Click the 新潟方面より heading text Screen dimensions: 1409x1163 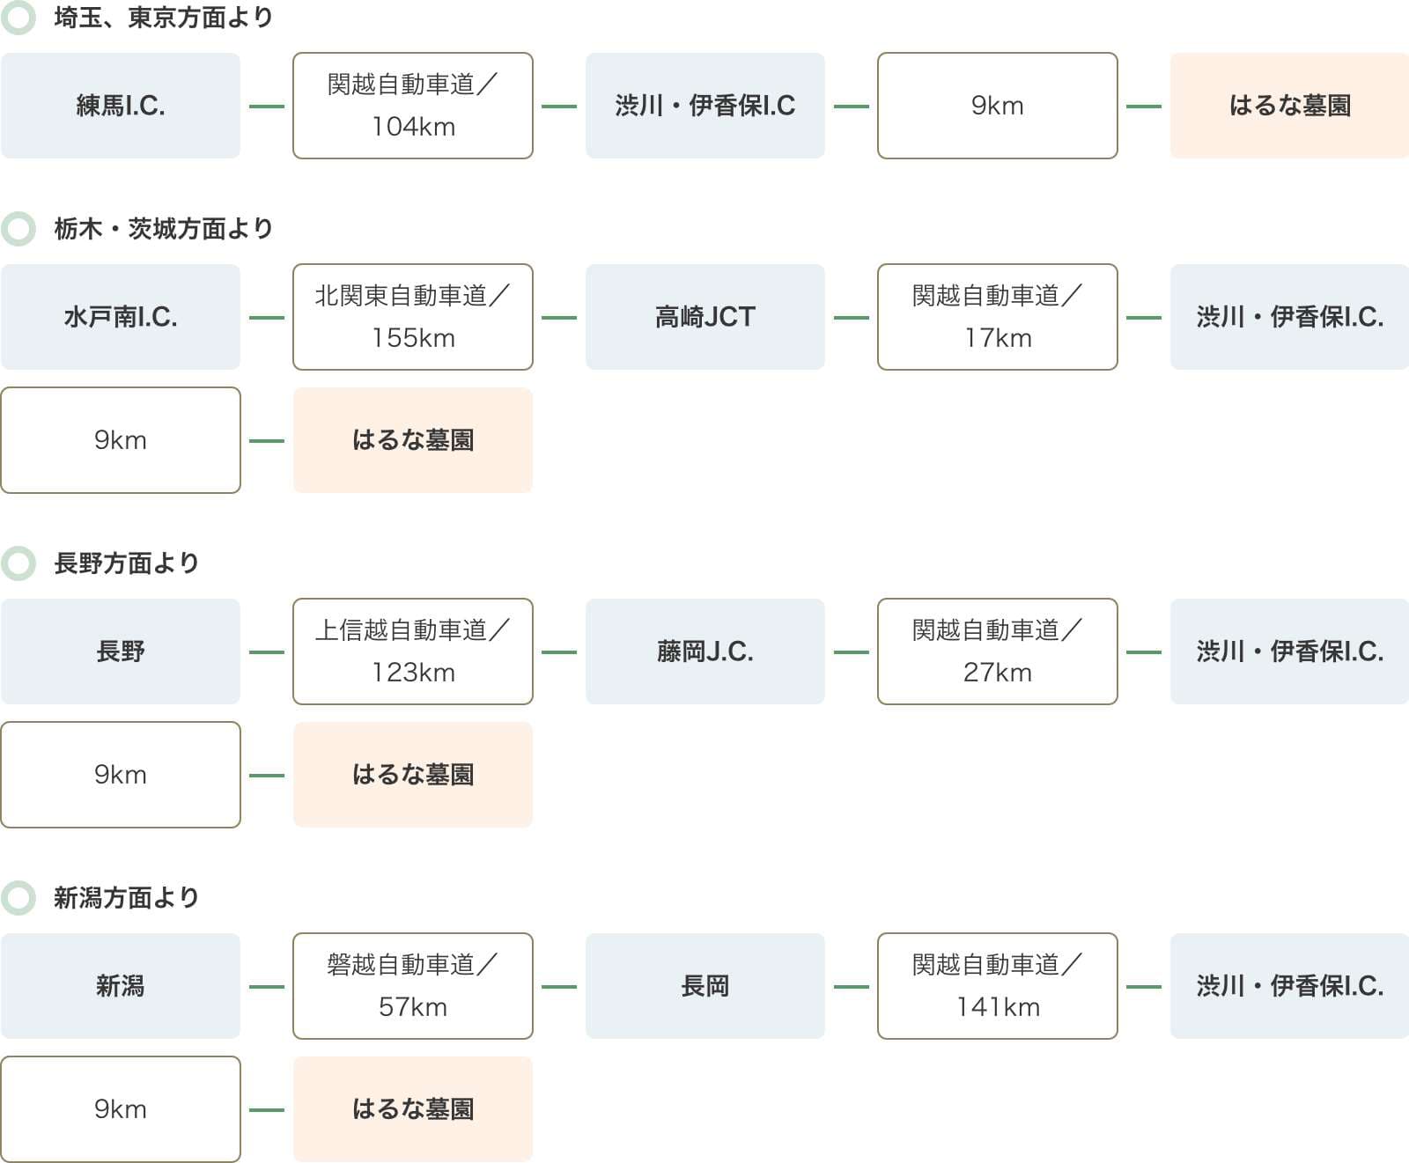[x=127, y=898]
